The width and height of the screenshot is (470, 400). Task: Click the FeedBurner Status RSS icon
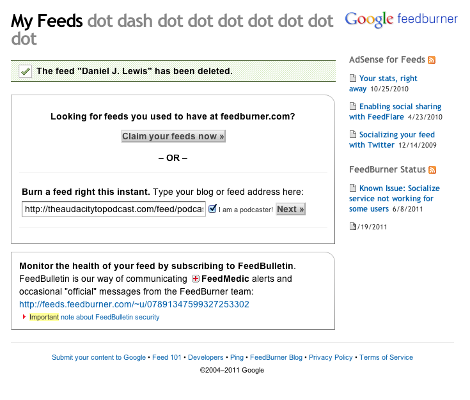click(x=433, y=170)
